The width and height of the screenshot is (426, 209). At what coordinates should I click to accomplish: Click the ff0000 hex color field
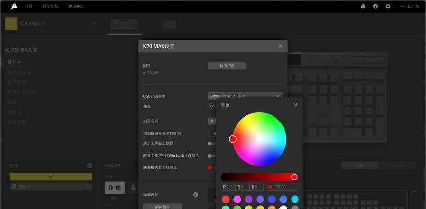282,187
